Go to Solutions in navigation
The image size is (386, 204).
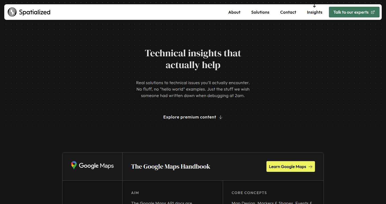coord(260,12)
